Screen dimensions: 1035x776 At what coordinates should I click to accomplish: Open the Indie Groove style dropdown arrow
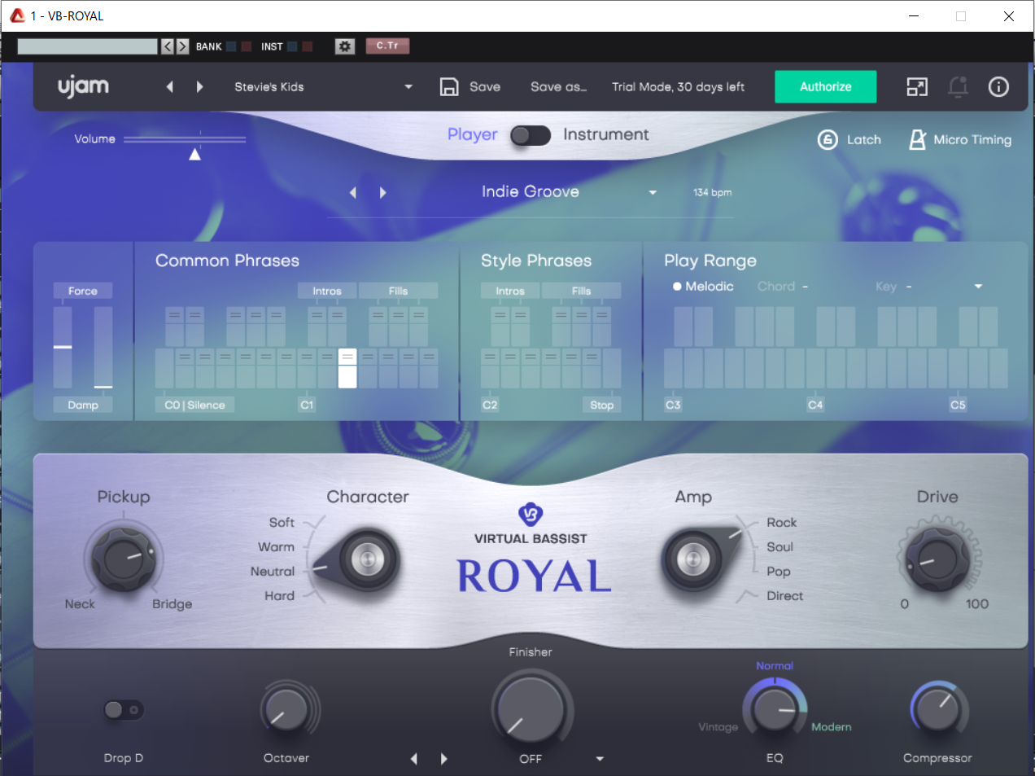point(653,192)
